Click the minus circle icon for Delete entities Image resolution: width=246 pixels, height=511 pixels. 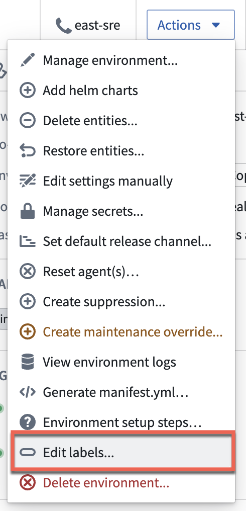28,121
